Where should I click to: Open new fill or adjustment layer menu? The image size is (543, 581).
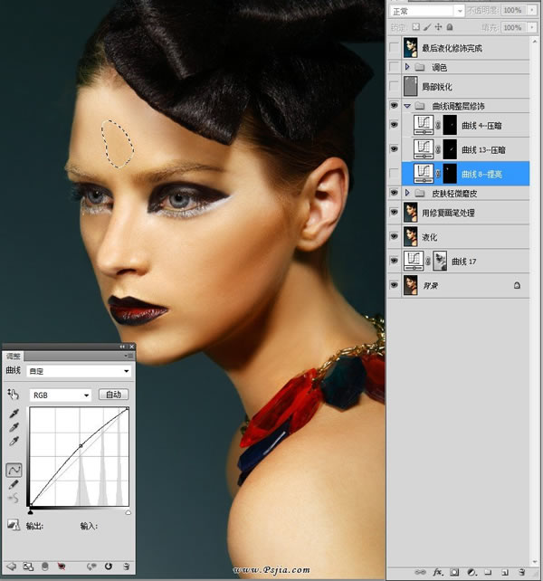[x=472, y=572]
